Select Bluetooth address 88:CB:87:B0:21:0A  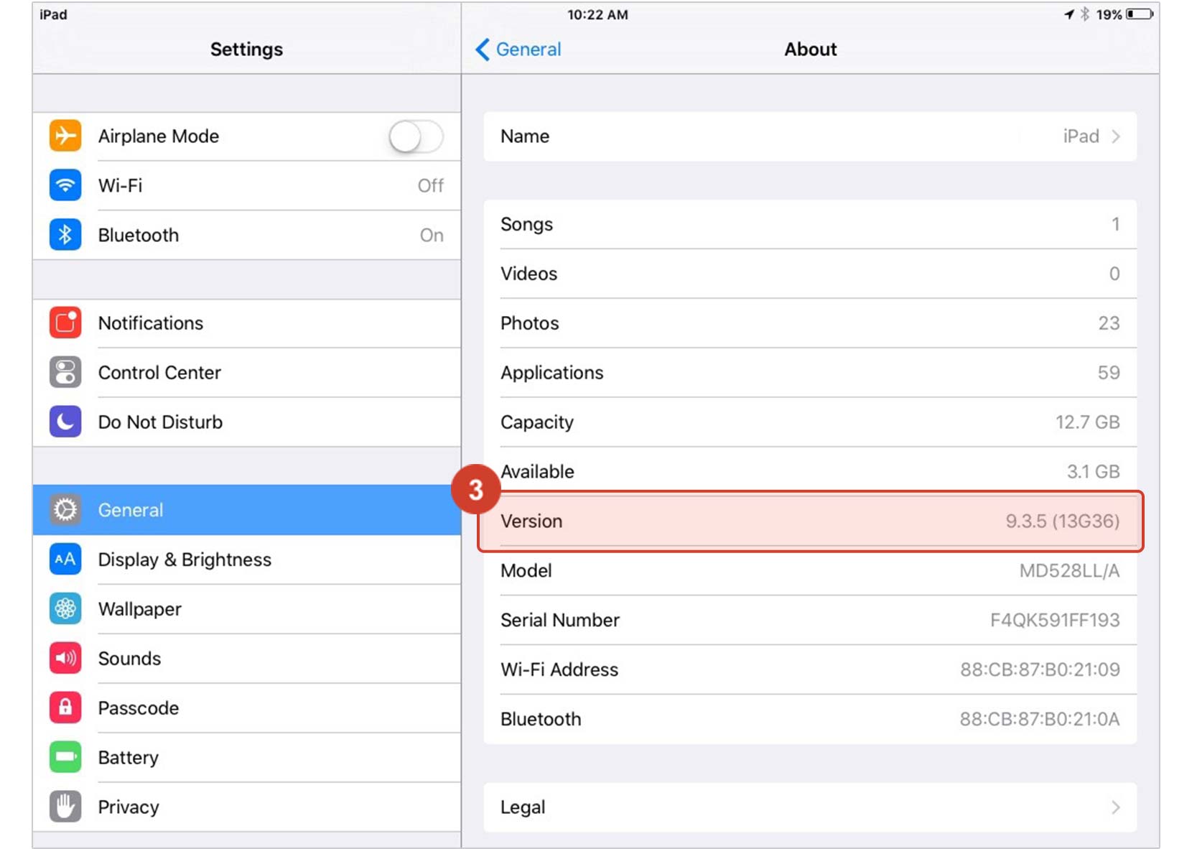(x=1040, y=720)
